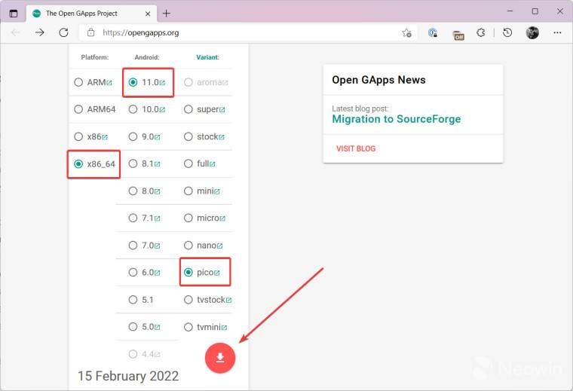
Task: Reload the current page
Action: pos(63,33)
